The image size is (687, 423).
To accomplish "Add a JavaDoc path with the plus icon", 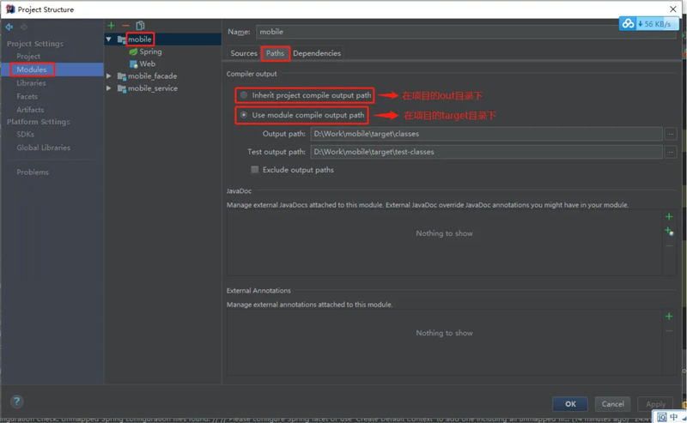I will click(x=669, y=217).
